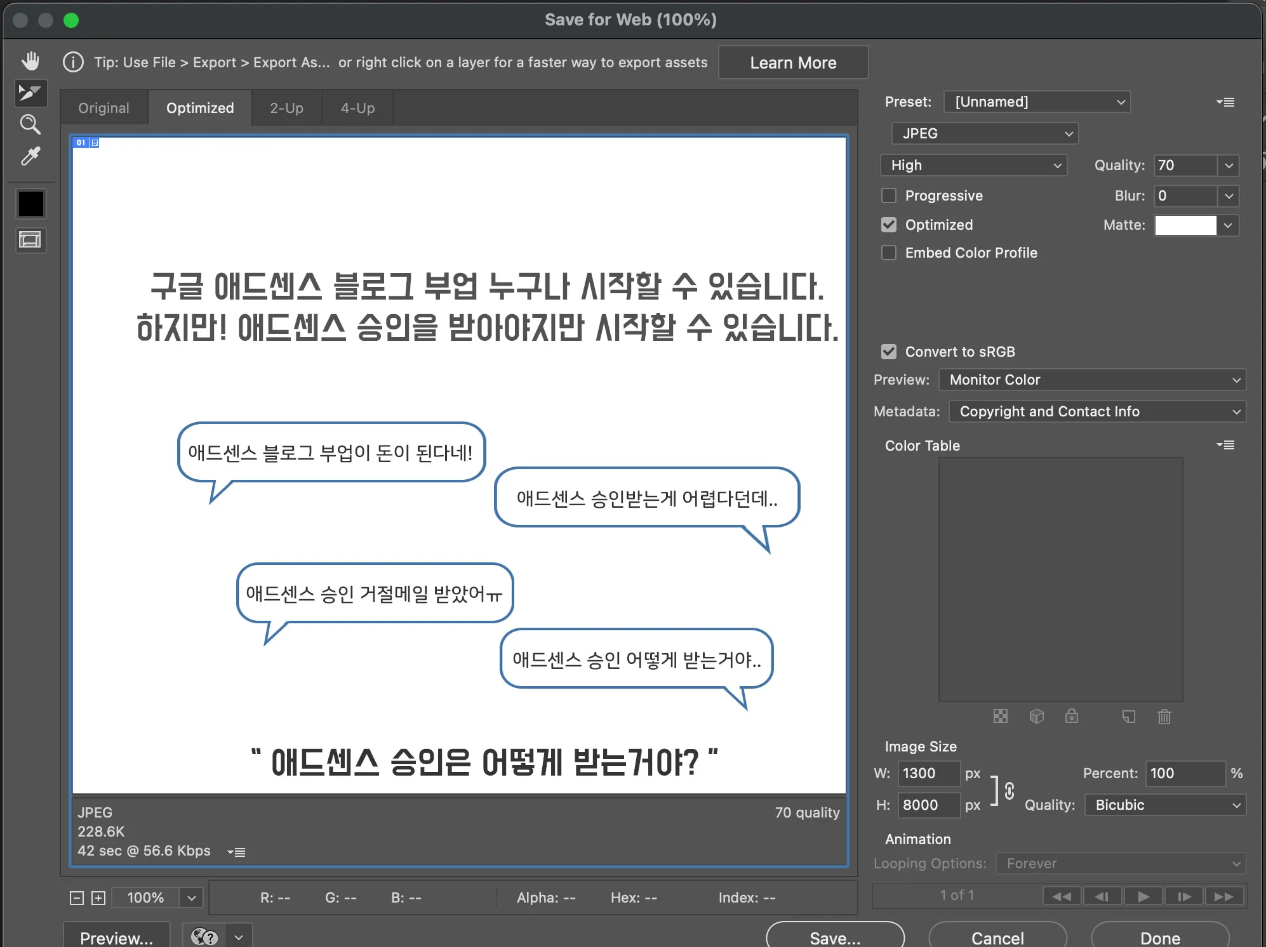The image size is (1266, 947).
Task: Uncheck the Optimized checkbox
Action: [x=889, y=225]
